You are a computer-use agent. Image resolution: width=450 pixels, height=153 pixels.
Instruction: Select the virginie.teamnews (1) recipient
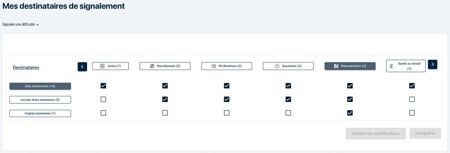click(x=40, y=113)
